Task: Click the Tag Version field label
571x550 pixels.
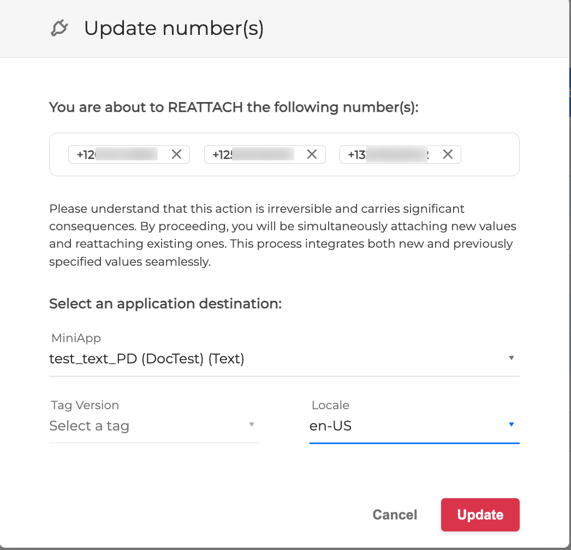Action: (x=85, y=405)
